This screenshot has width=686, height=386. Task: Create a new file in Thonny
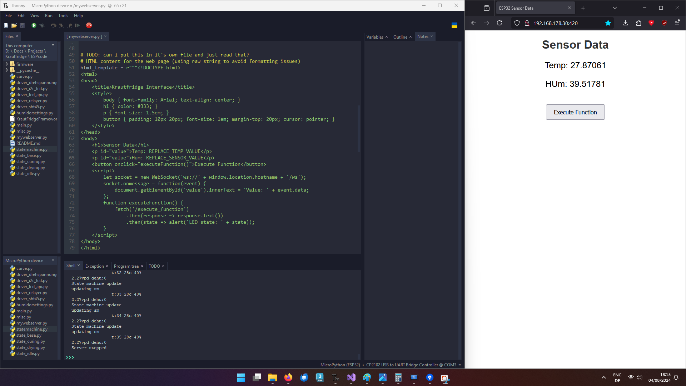[x=6, y=25]
